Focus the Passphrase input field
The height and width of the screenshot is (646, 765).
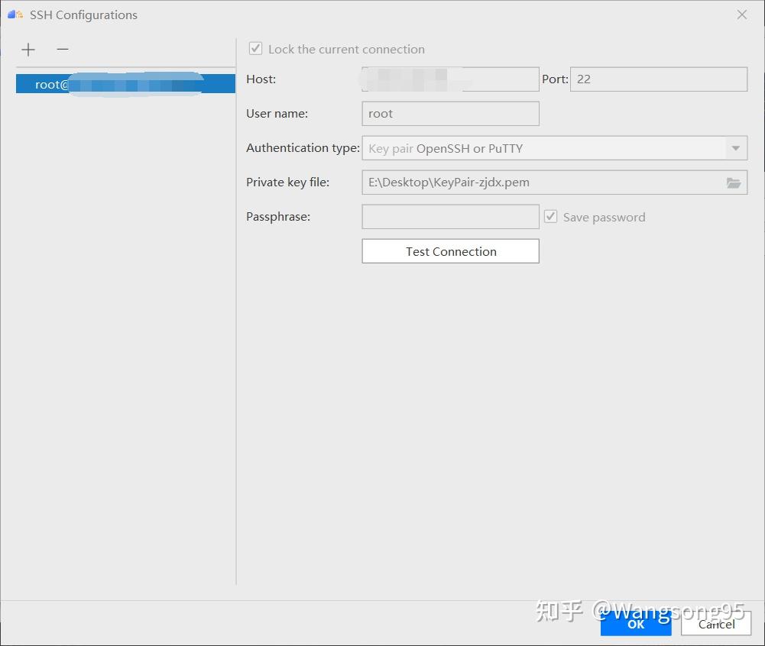(x=450, y=216)
